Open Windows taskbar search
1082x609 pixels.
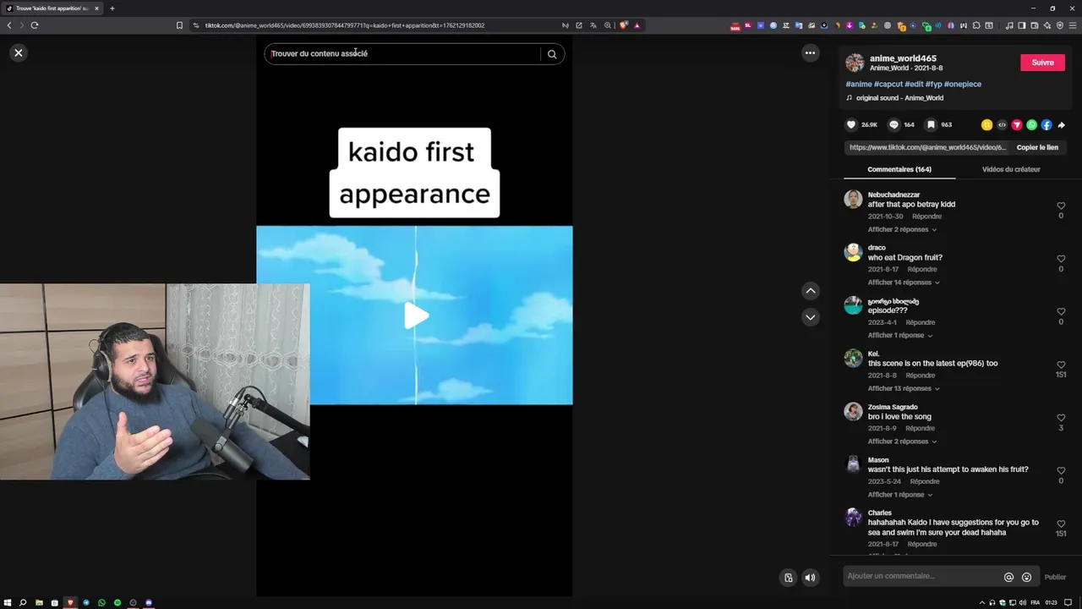point(23,603)
